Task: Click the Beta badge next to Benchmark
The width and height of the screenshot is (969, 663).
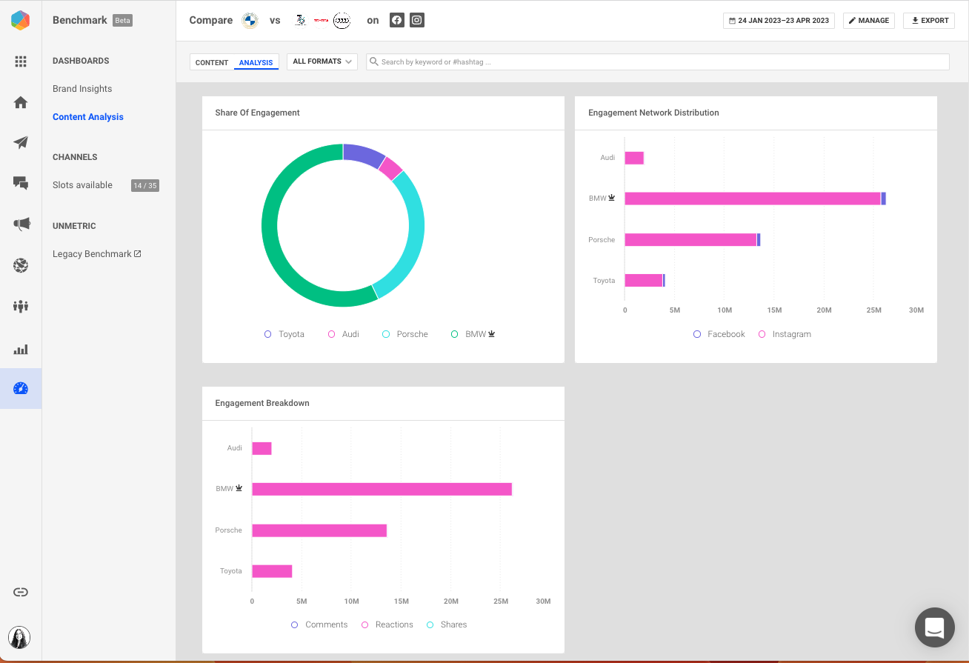Action: [x=123, y=21]
